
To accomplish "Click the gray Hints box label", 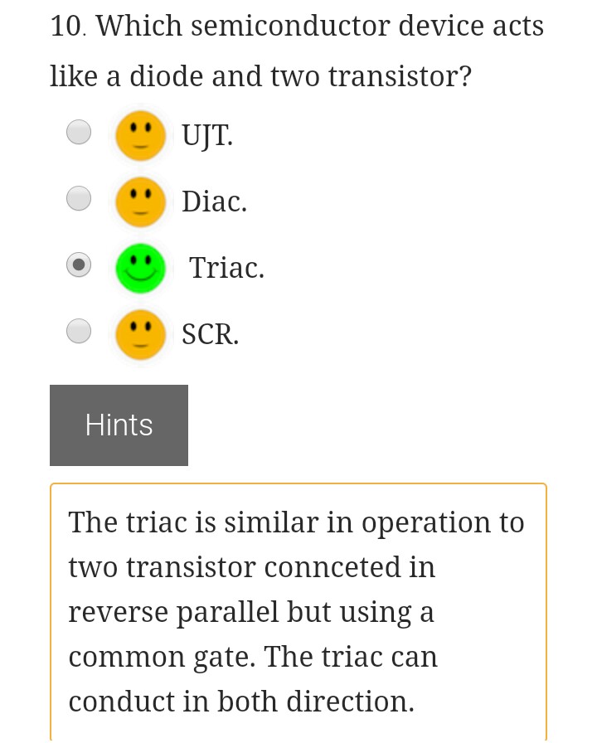I will [119, 425].
